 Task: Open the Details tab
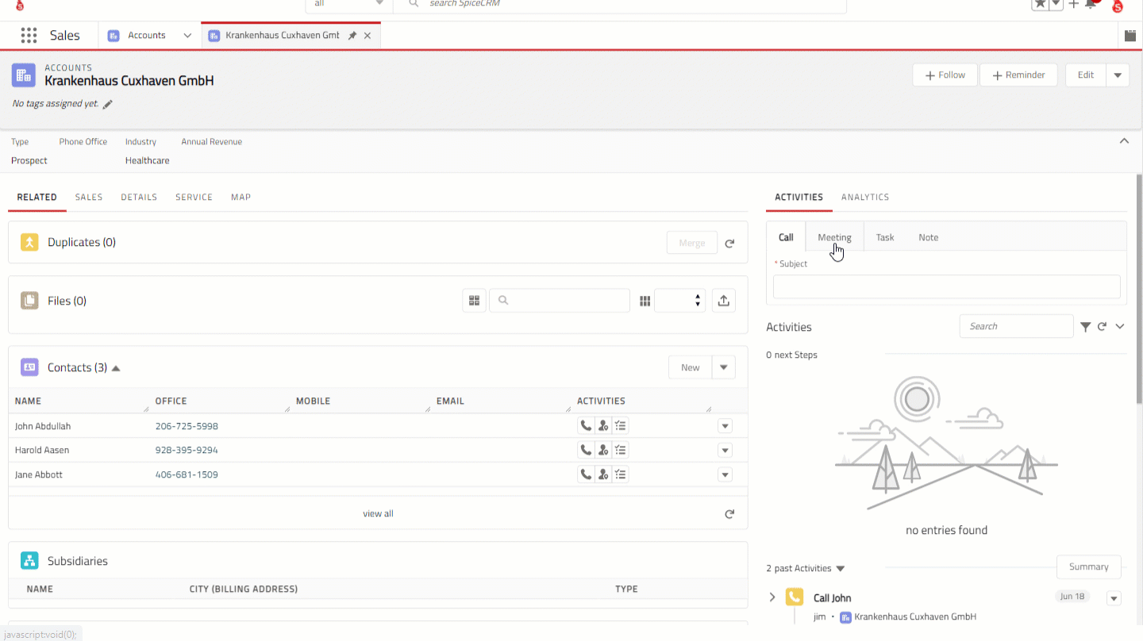pos(139,197)
